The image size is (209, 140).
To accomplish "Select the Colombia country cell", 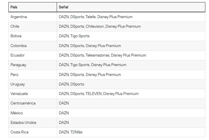I will [x=18, y=46].
